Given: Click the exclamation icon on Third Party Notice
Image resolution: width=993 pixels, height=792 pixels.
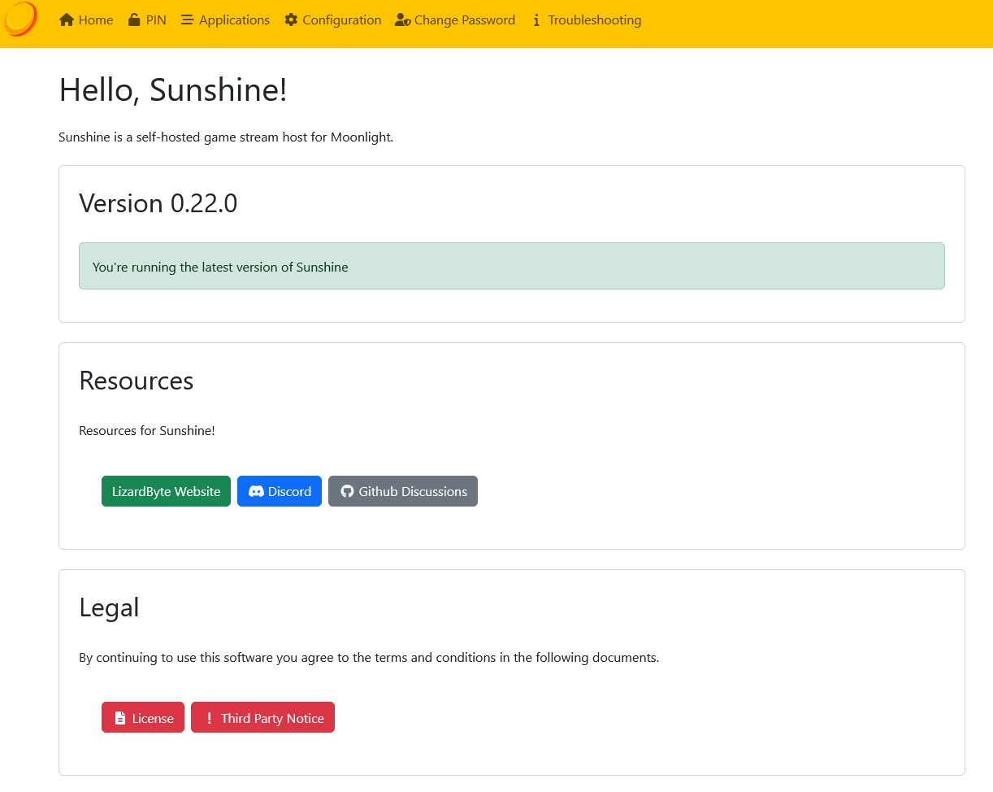Looking at the screenshot, I should coord(209,718).
